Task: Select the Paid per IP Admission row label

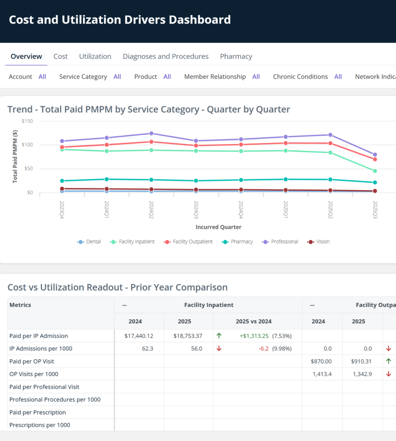Action: click(38, 336)
